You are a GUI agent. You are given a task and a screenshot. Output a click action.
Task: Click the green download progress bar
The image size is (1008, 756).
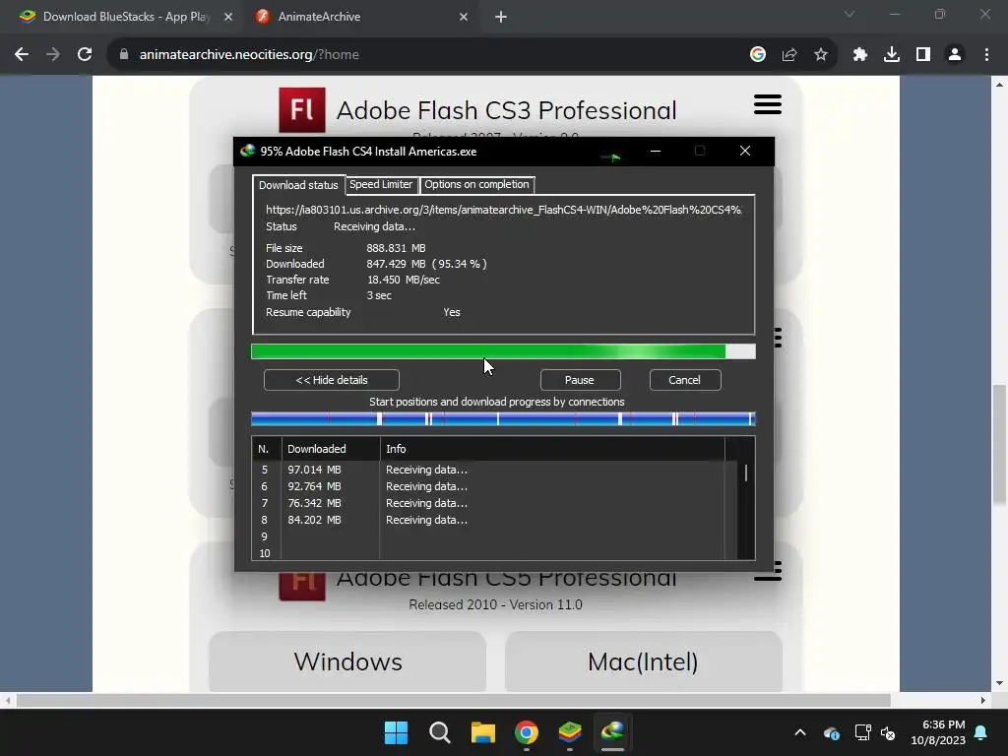pos(503,351)
